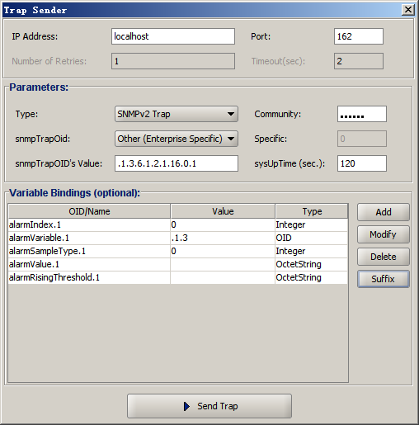Click into the Port field showing 162
Screen dimensions: 419x425
(359, 36)
